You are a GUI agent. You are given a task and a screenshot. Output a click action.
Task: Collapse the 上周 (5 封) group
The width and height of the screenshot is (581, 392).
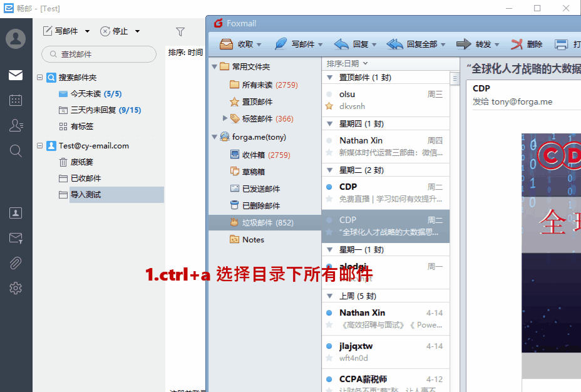click(329, 296)
